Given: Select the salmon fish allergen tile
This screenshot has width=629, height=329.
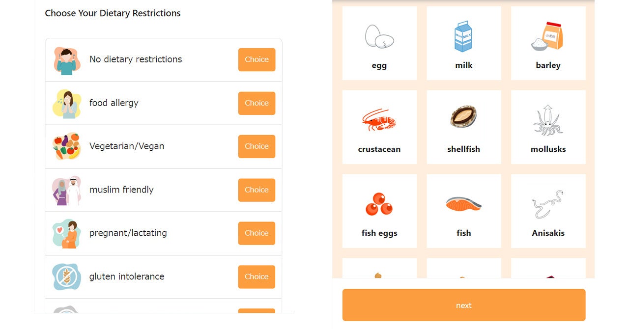Looking at the screenshot, I should coord(463,212).
